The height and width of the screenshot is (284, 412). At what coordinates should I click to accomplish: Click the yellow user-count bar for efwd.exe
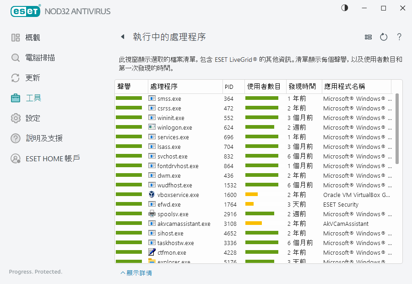click(249, 204)
